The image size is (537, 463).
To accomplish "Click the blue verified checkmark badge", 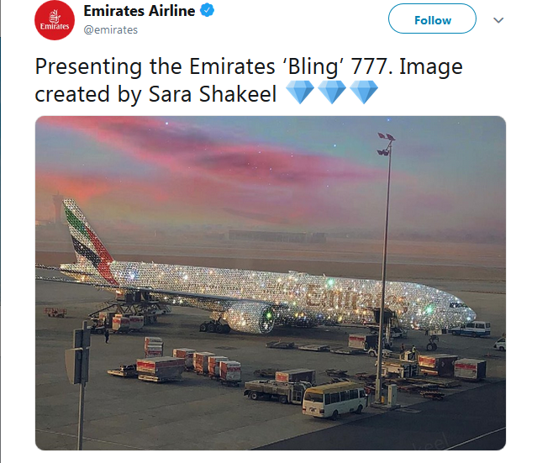I will pos(207,10).
